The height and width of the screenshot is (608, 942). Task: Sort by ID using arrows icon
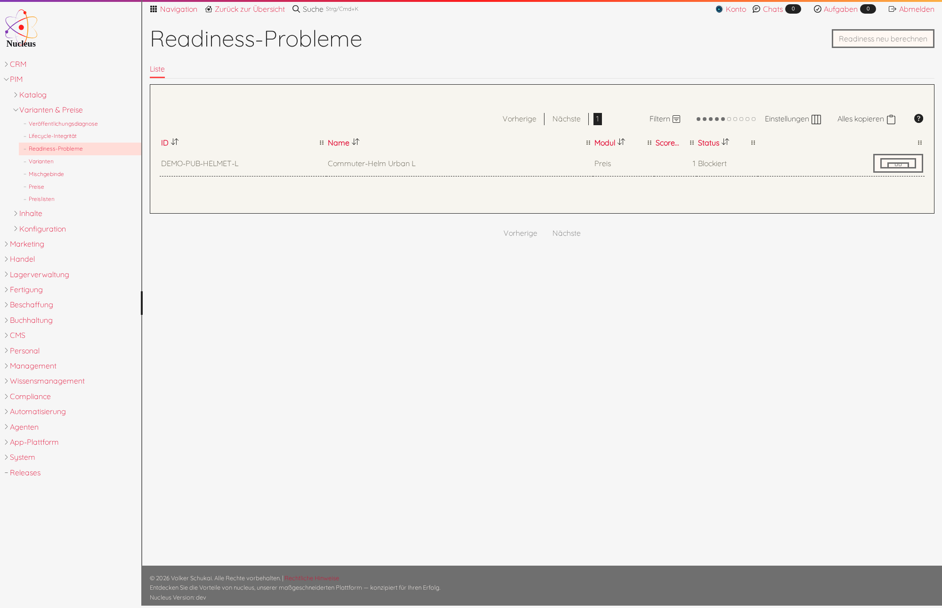[175, 142]
